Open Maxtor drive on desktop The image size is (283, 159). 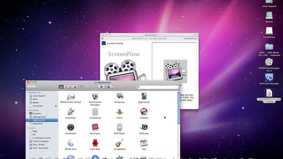[x=269, y=15]
